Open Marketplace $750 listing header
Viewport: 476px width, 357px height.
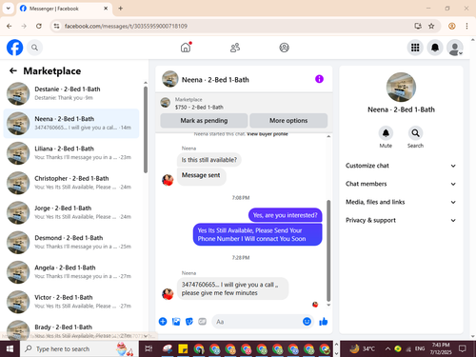[244, 103]
